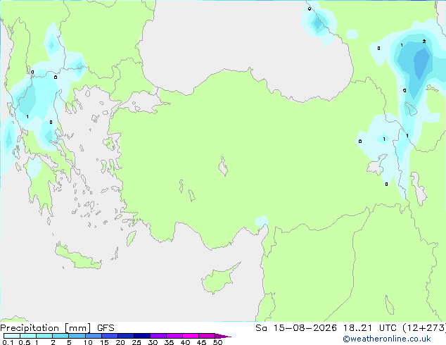Click the '25' legend scale label
The width and height of the screenshot is (446, 345).
pos(136,342)
